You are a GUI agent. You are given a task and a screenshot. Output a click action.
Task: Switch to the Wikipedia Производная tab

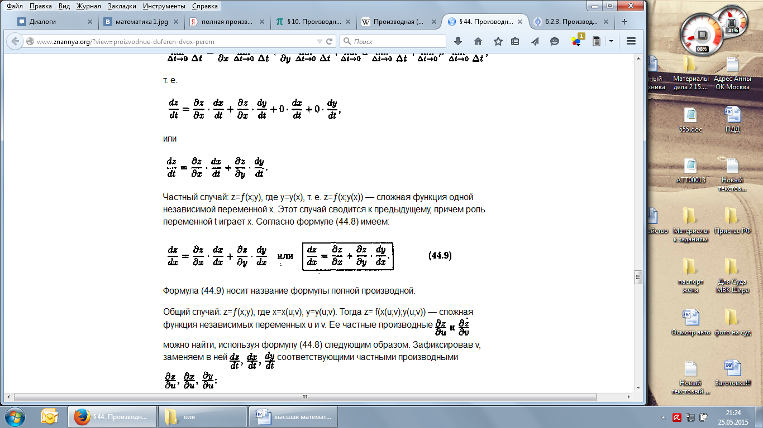click(x=400, y=22)
